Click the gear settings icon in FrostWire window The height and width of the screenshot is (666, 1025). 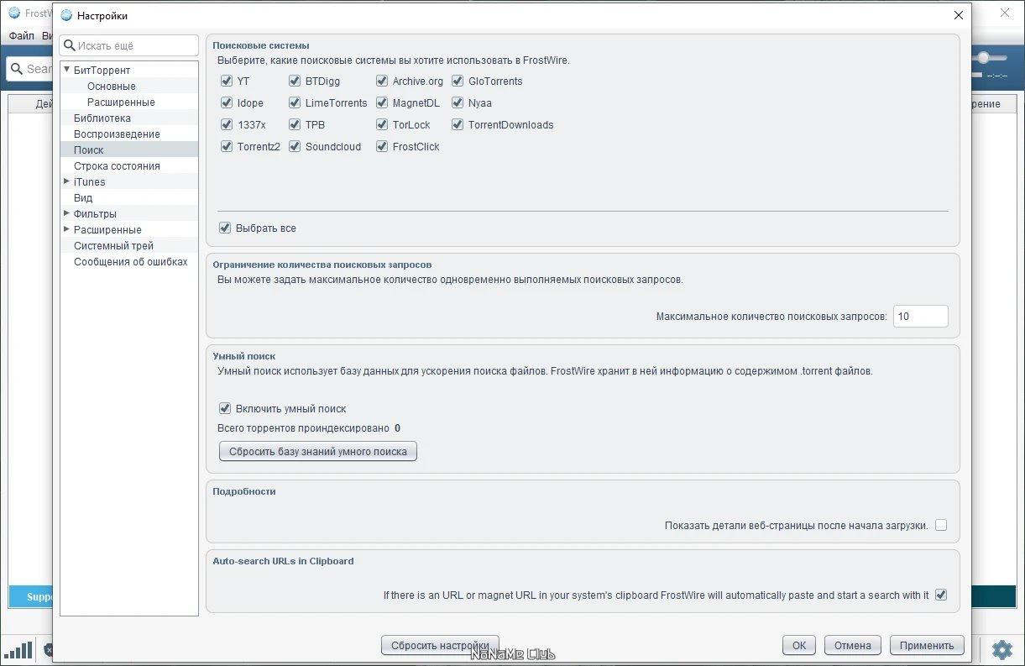click(x=1001, y=648)
